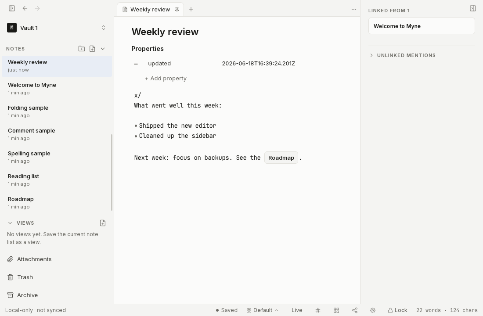
Task: Click the share icon in status bar
Action: [354, 310]
